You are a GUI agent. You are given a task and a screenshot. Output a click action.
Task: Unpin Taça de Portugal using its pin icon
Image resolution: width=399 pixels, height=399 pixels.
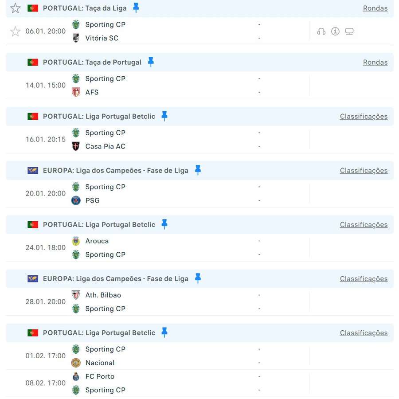[x=151, y=62]
